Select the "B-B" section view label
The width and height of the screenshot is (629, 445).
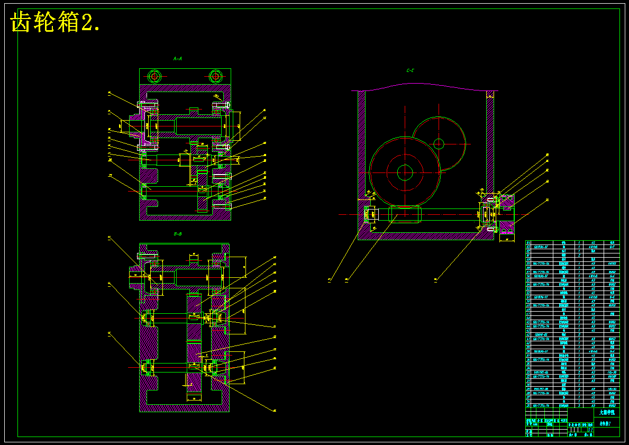(178, 234)
